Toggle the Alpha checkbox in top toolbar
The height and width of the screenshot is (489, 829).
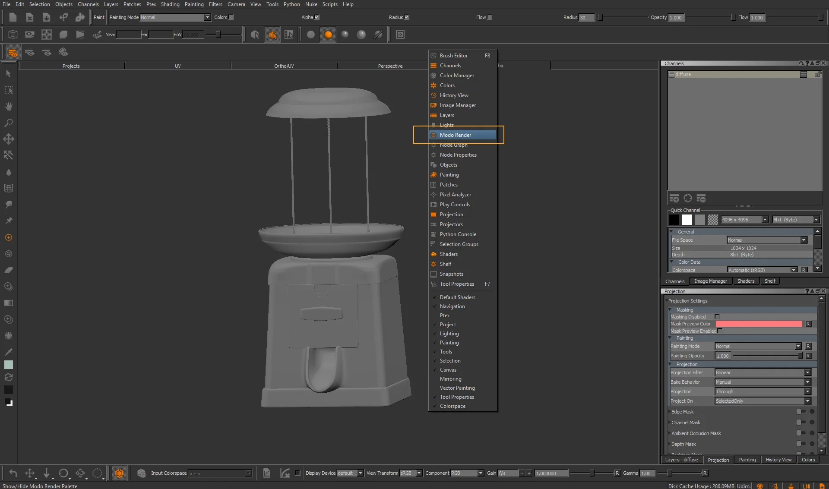point(317,17)
